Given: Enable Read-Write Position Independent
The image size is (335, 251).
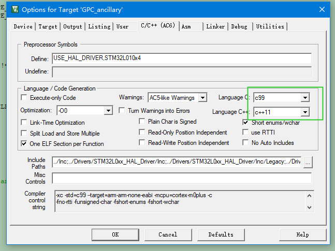Looking at the screenshot, I should [142, 142].
